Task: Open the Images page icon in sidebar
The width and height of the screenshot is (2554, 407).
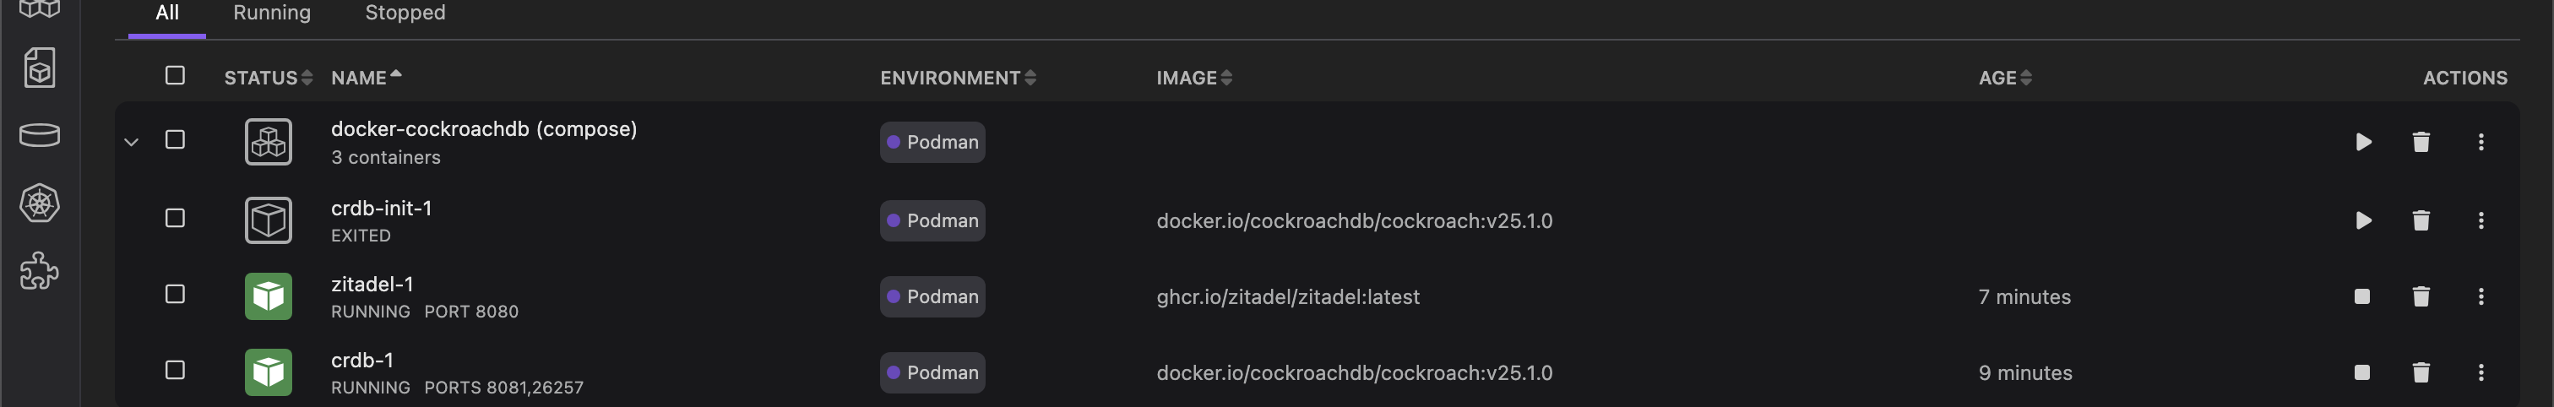Action: pyautogui.click(x=40, y=68)
